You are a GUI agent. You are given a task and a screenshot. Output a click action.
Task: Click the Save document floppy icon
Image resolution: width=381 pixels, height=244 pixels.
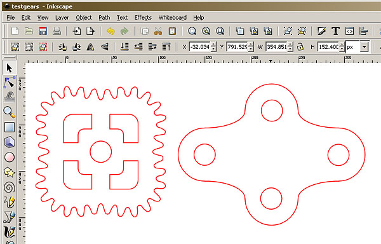43,31
